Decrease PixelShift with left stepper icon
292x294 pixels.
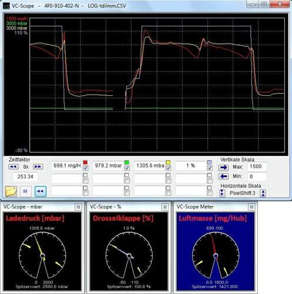pos(222,193)
